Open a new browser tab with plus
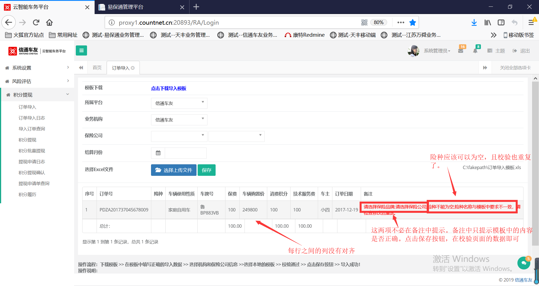Screen dimensions: 539x286 (196, 7)
